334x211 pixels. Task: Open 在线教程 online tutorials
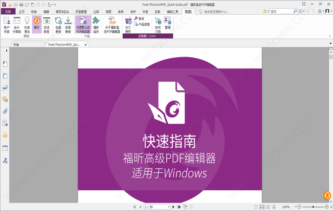[x=47, y=25]
